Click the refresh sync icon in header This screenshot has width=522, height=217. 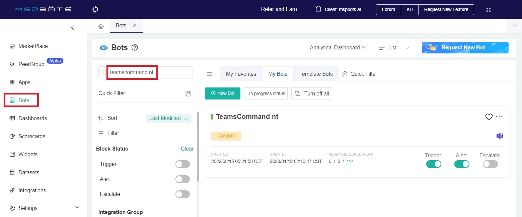(x=95, y=9)
